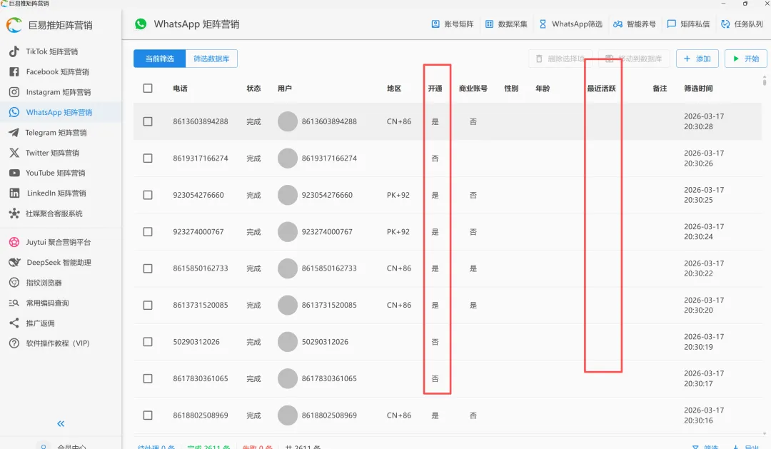Select the checkbox for phone 8613603894288
The height and width of the screenshot is (449, 771).
click(148, 121)
